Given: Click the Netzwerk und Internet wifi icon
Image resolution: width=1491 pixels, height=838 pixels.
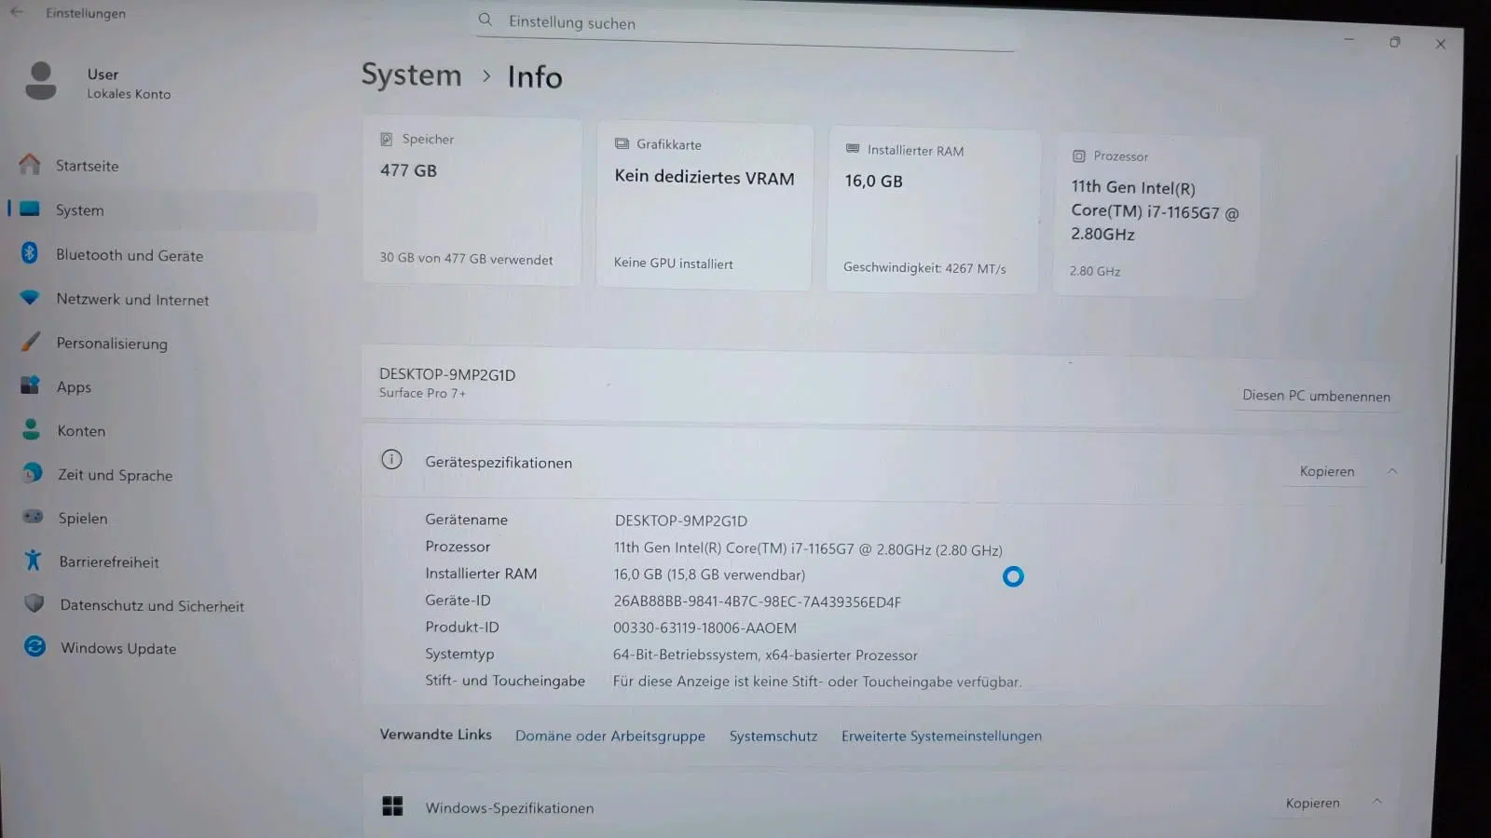Looking at the screenshot, I should [30, 298].
